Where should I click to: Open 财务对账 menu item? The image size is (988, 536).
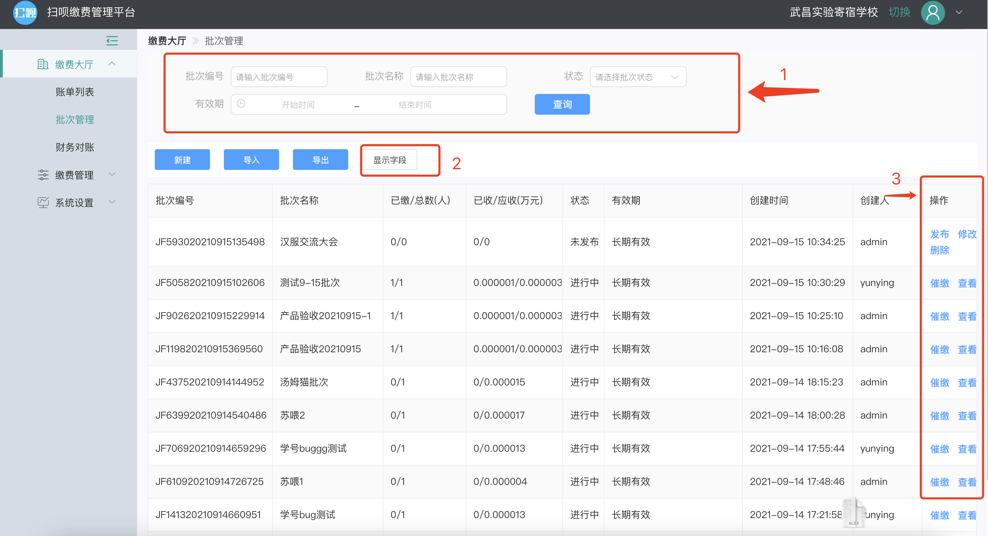pyautogui.click(x=75, y=147)
